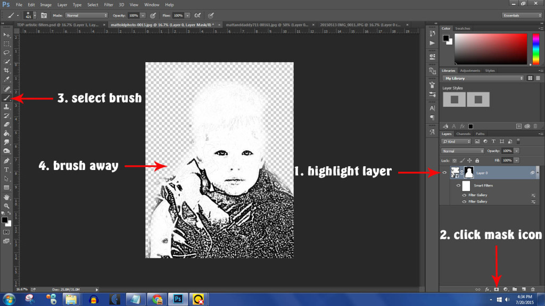Select the Spot Healing Brush tool
545x306 pixels.
6,89
